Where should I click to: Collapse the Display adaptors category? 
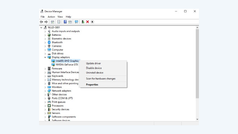[45, 57]
